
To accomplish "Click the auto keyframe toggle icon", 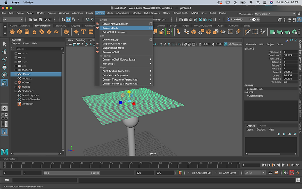I will point(292,173).
